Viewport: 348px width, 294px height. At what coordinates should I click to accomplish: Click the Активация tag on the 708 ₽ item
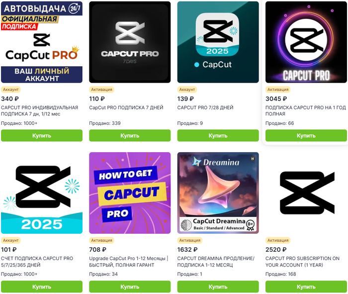tap(101, 240)
